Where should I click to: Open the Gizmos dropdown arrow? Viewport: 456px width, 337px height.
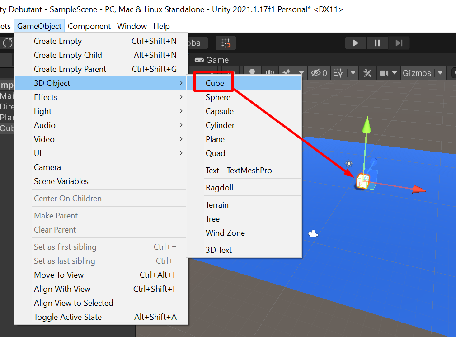(440, 73)
